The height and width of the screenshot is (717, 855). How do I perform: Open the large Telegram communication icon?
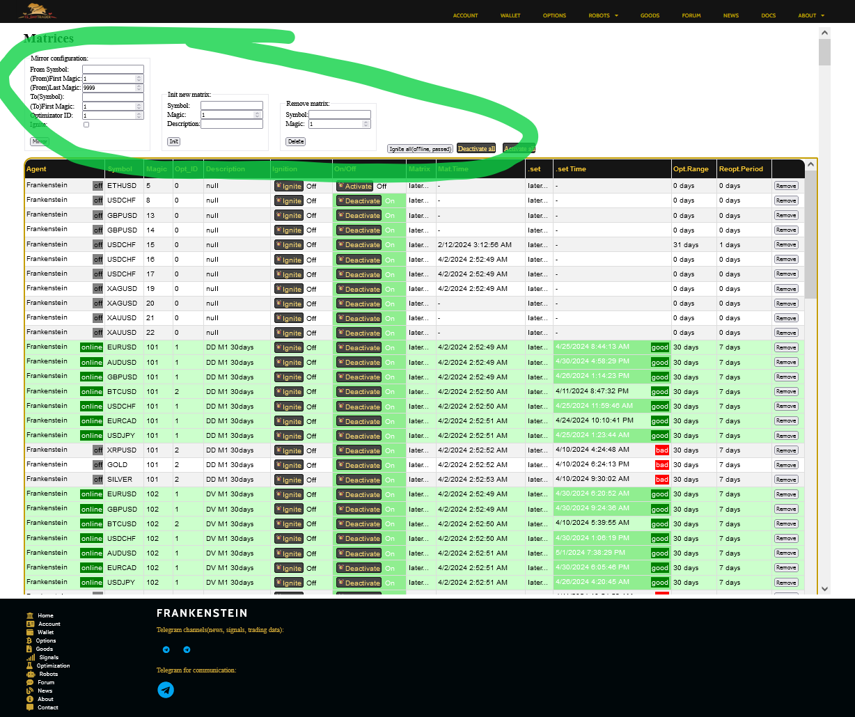point(166,690)
